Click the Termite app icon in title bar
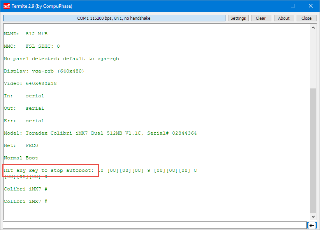The image size is (320, 230). tap(7, 6)
